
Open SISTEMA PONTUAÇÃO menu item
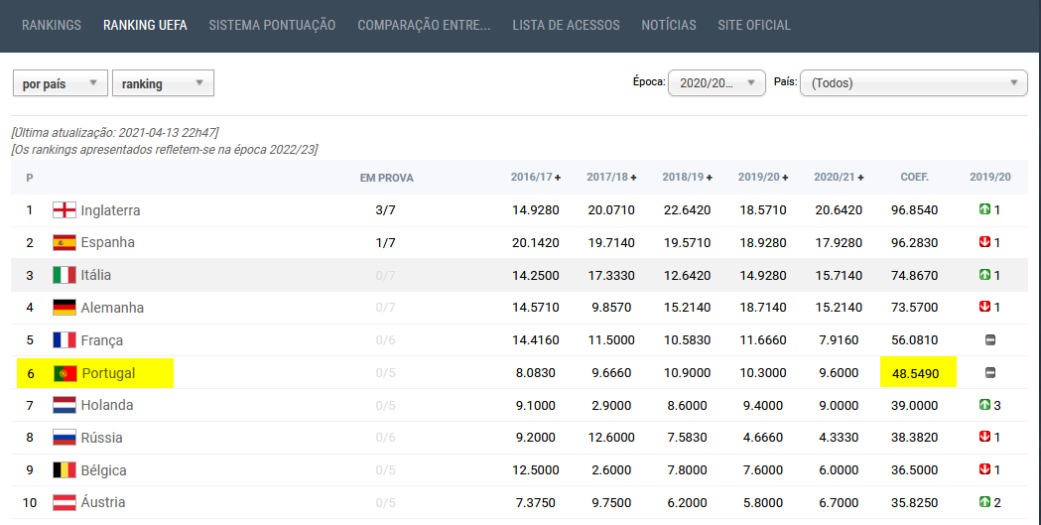click(x=272, y=25)
